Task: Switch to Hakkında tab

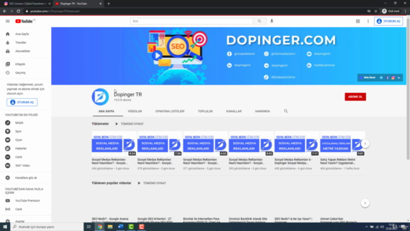Action: (x=262, y=111)
